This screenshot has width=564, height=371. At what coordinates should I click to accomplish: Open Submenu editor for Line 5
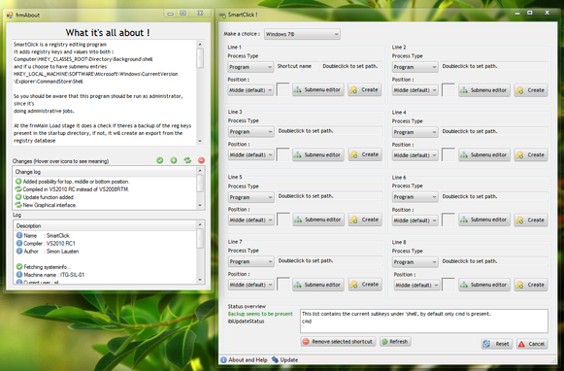pos(318,219)
